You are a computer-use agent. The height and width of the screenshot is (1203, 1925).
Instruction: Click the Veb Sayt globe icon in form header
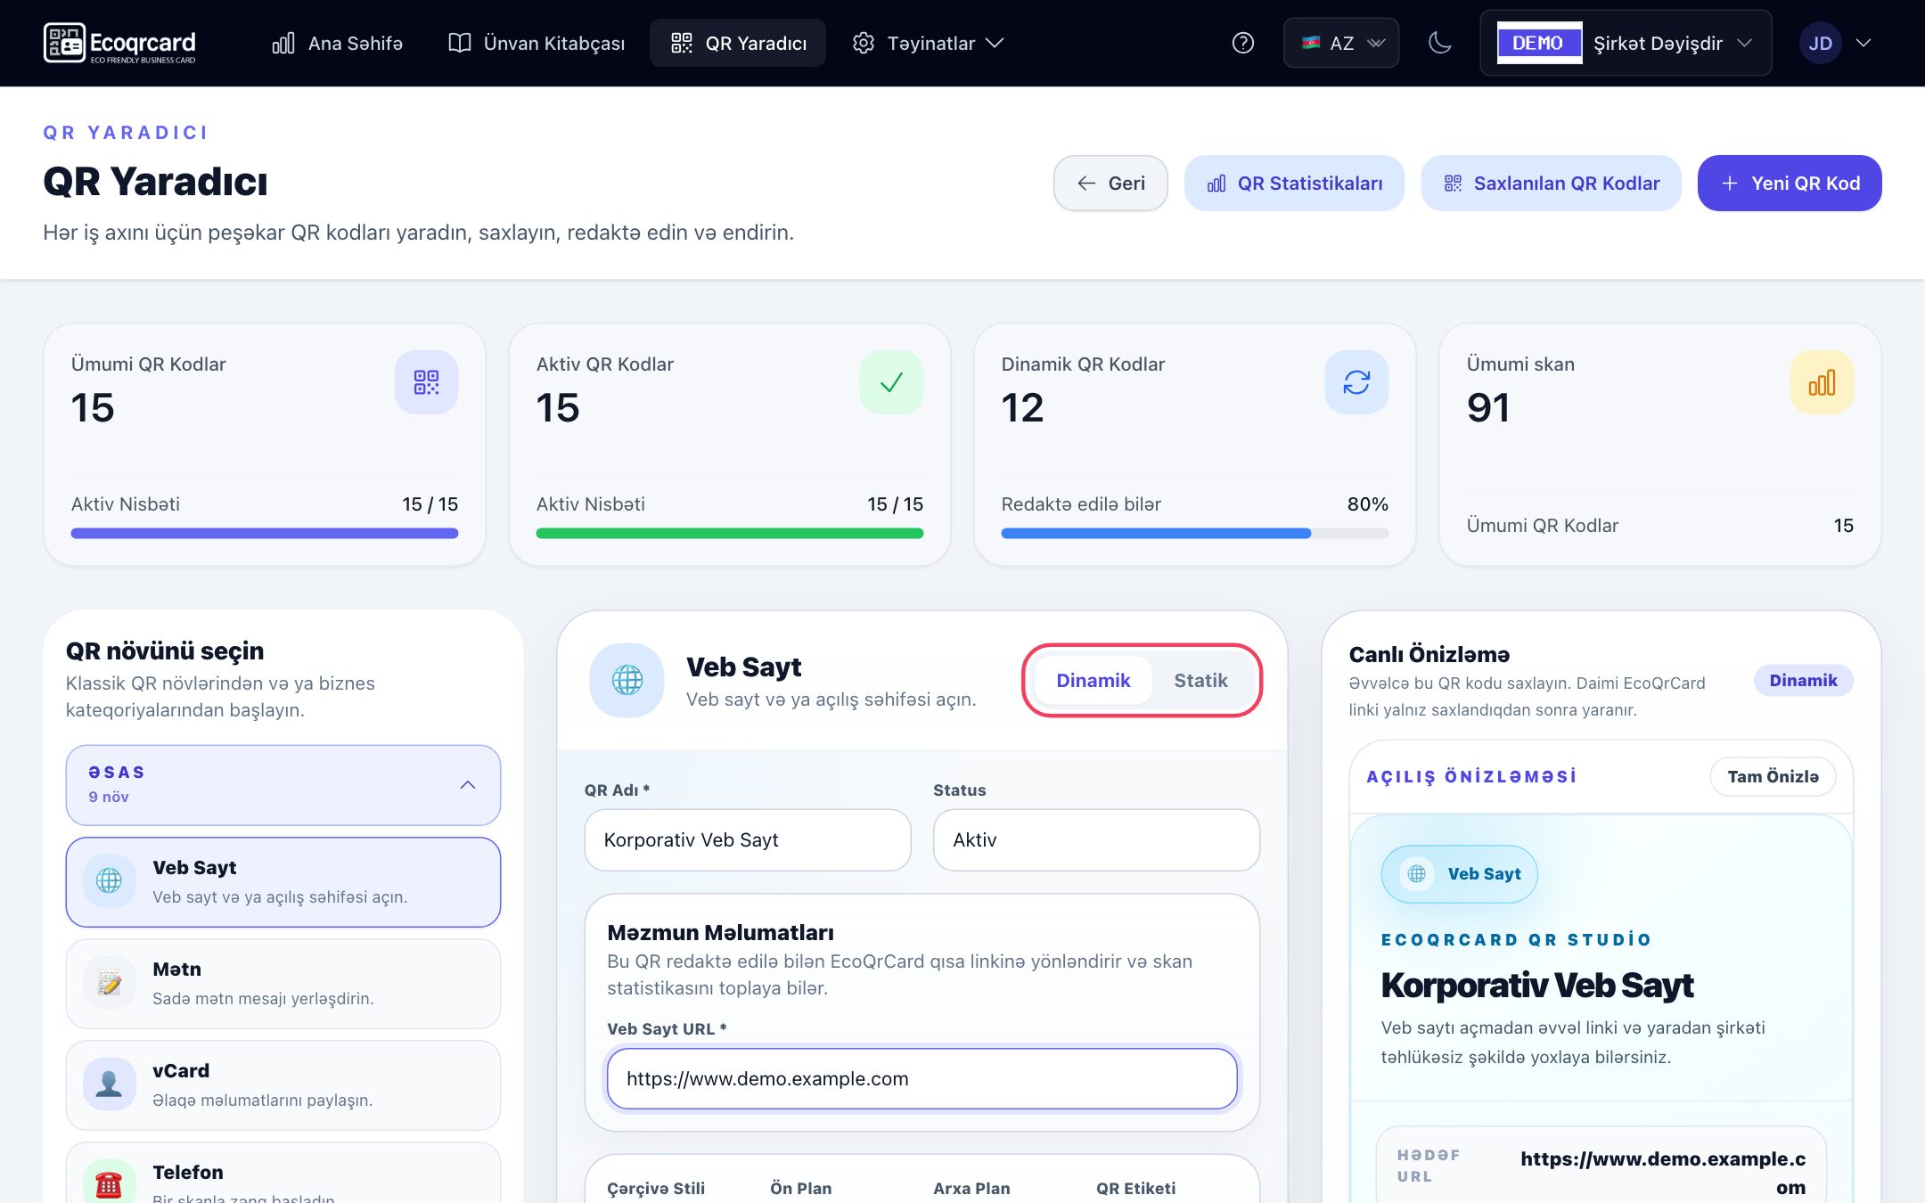click(627, 680)
